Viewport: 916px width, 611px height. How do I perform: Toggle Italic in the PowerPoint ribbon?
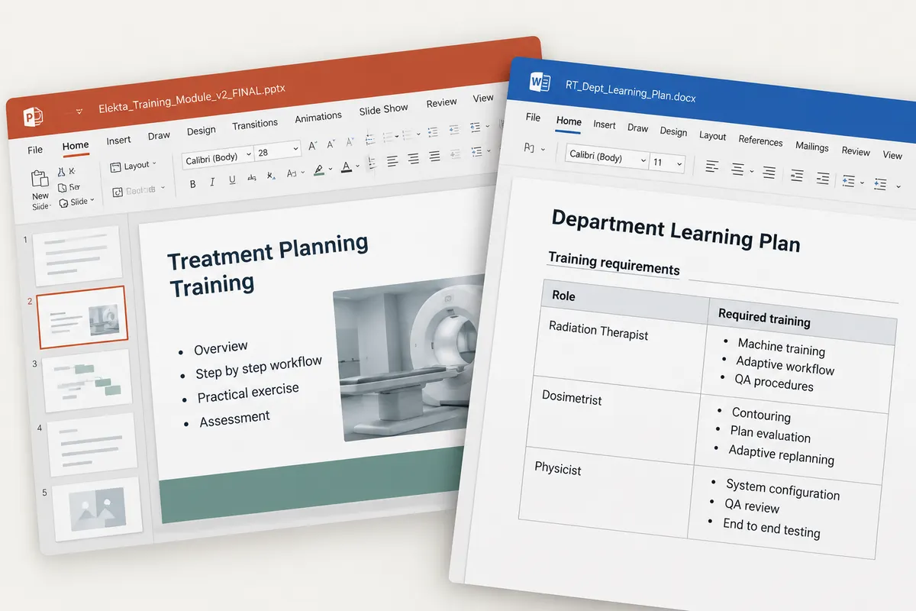click(x=212, y=182)
